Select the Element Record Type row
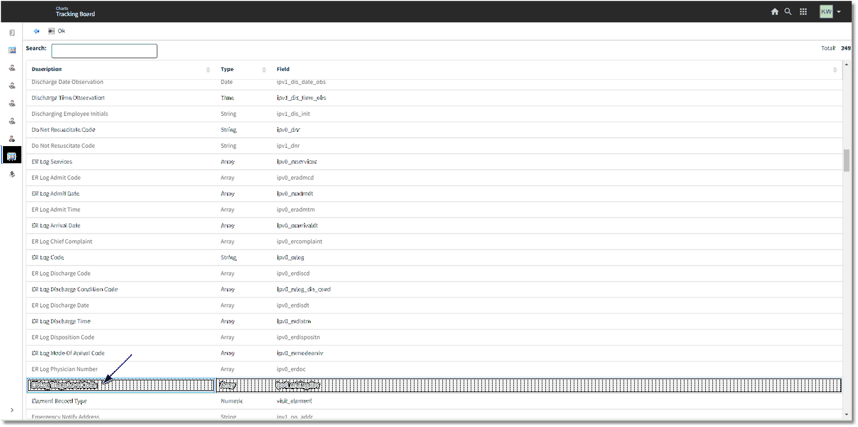Image resolution: width=858 pixels, height=427 pixels. point(434,402)
